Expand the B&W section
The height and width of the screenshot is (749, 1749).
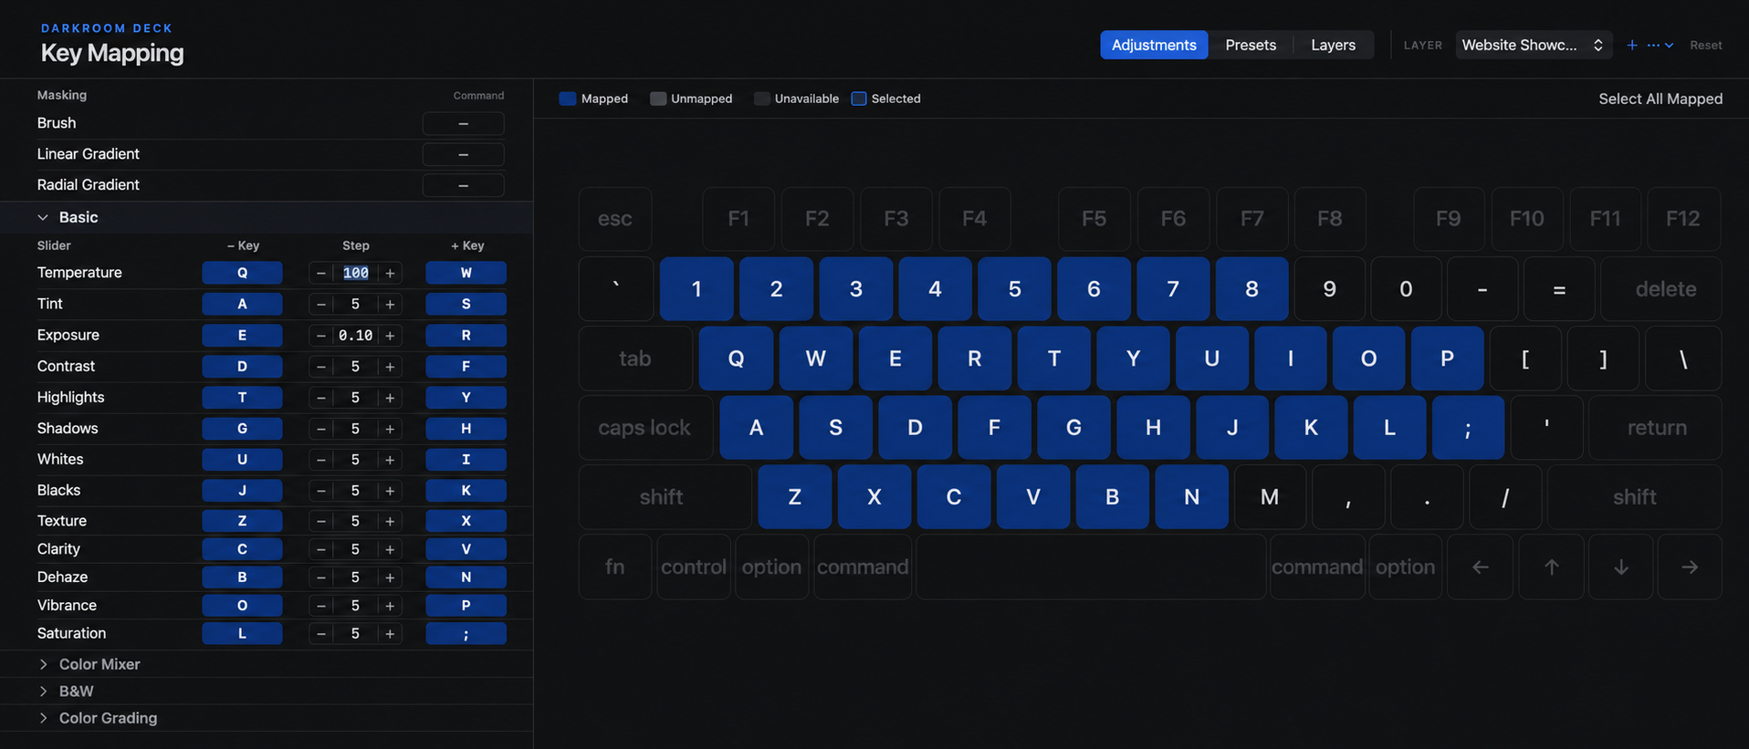tap(43, 692)
